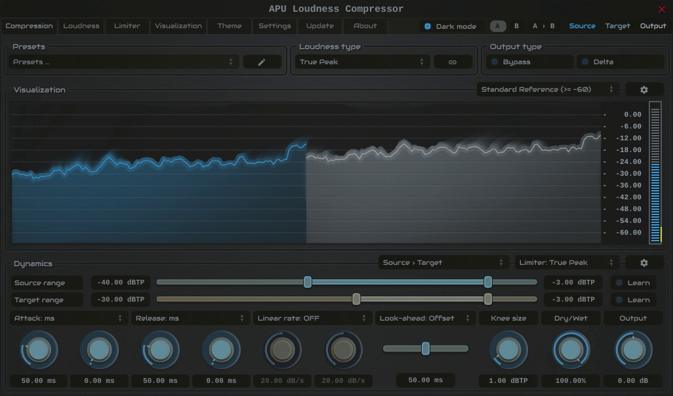This screenshot has height=396, width=673.
Task: Click the Source range lower slider handle
Action: tap(308, 282)
